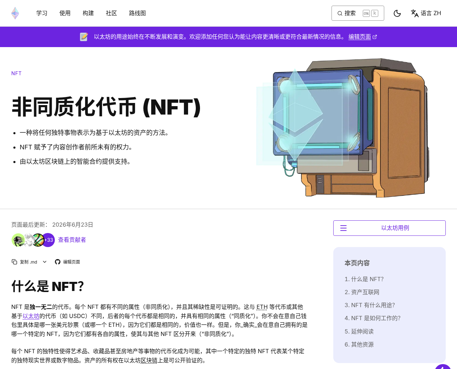Expand the chevron next to 复制 .md
Viewport: 457px width, 369px height.
pos(45,262)
